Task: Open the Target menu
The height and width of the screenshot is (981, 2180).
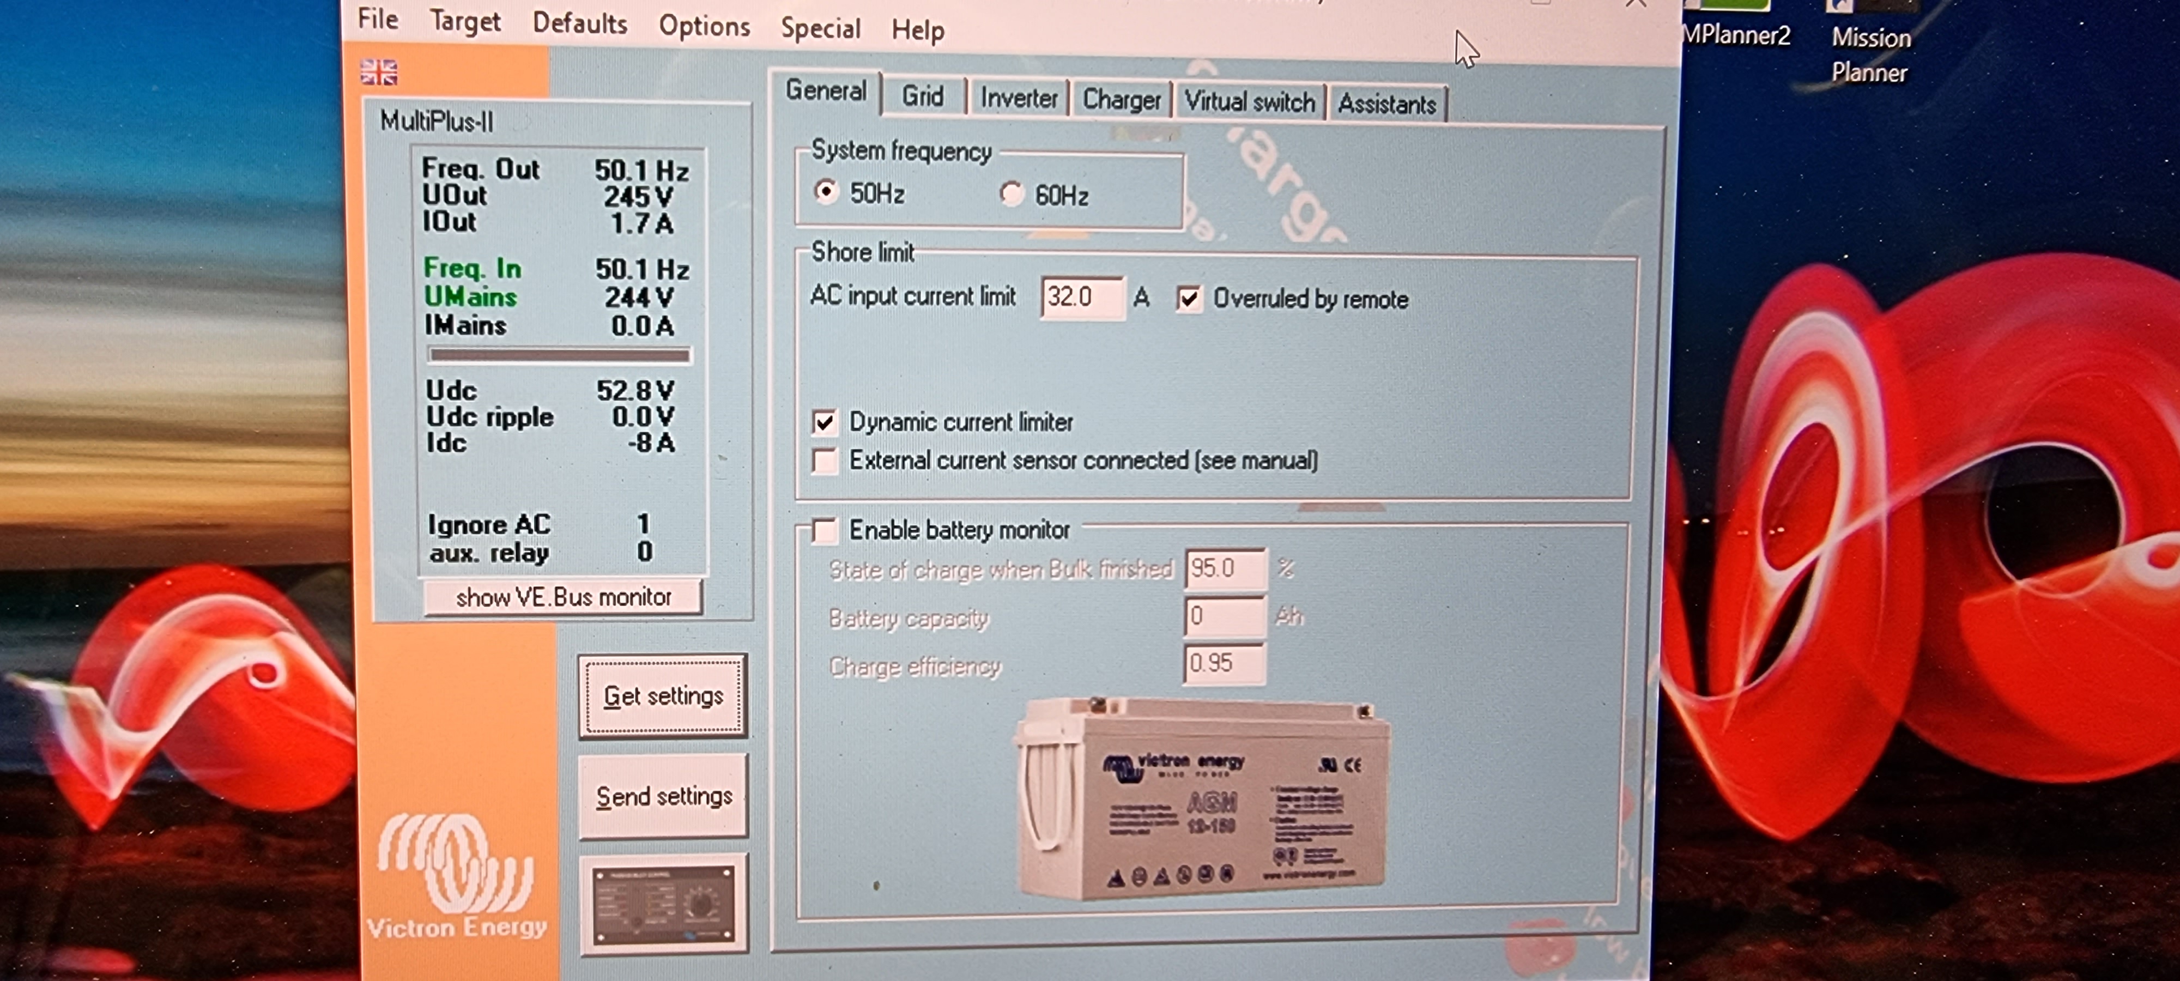Action: click(x=464, y=21)
